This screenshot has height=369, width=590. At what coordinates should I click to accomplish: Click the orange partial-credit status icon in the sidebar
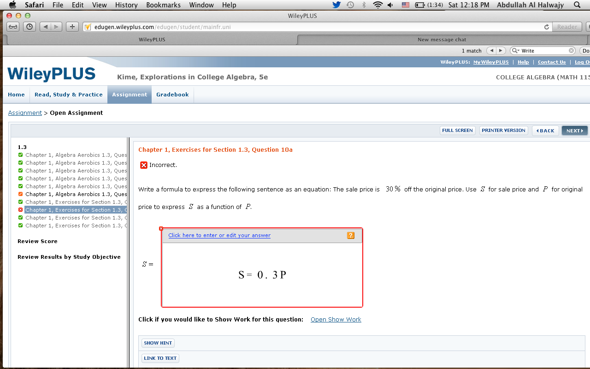20,194
